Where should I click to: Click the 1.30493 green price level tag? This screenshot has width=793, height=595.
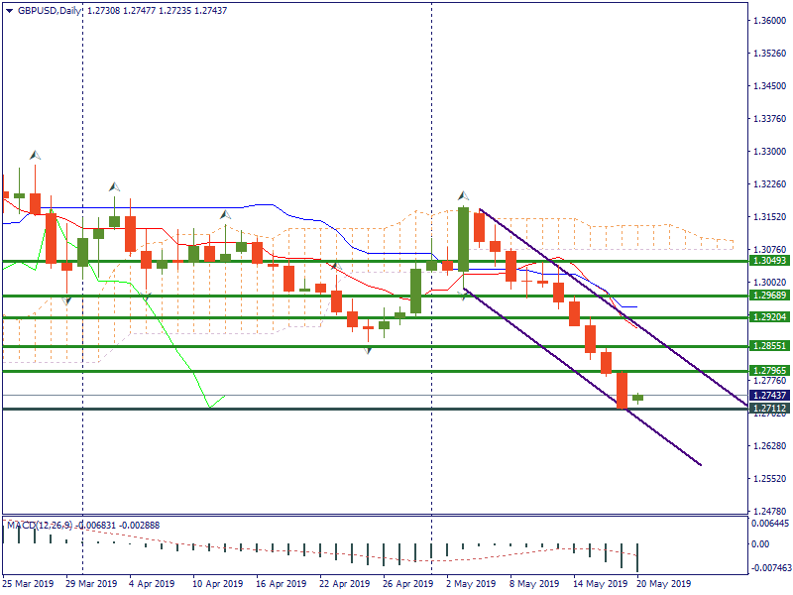tap(769, 261)
